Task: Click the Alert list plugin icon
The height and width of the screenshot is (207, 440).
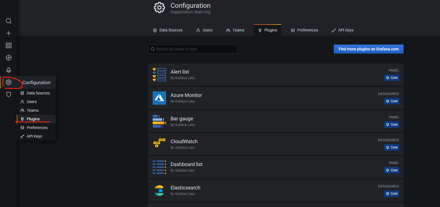Action: click(x=159, y=75)
